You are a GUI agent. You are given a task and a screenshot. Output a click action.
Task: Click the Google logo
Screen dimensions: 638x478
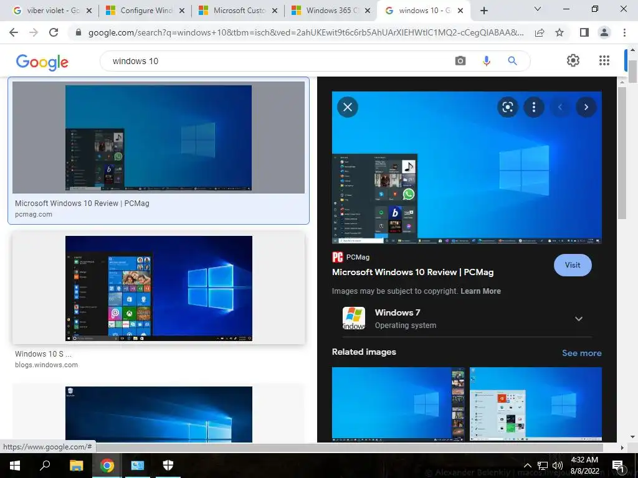click(x=42, y=62)
